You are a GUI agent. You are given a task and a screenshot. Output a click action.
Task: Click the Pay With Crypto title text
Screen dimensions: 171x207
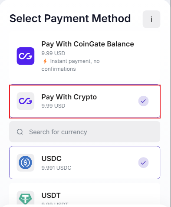(x=69, y=97)
